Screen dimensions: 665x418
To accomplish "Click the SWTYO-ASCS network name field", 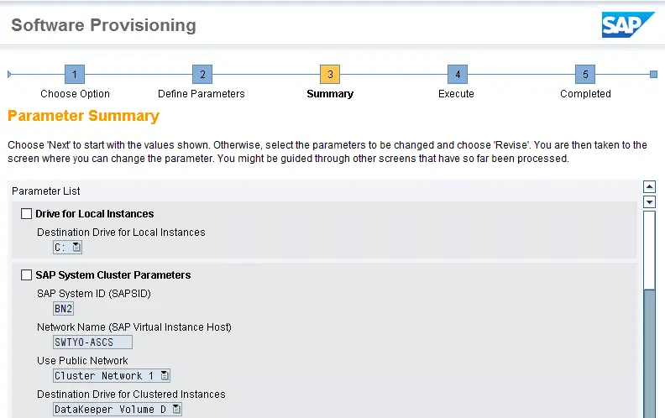I will coord(92,342).
